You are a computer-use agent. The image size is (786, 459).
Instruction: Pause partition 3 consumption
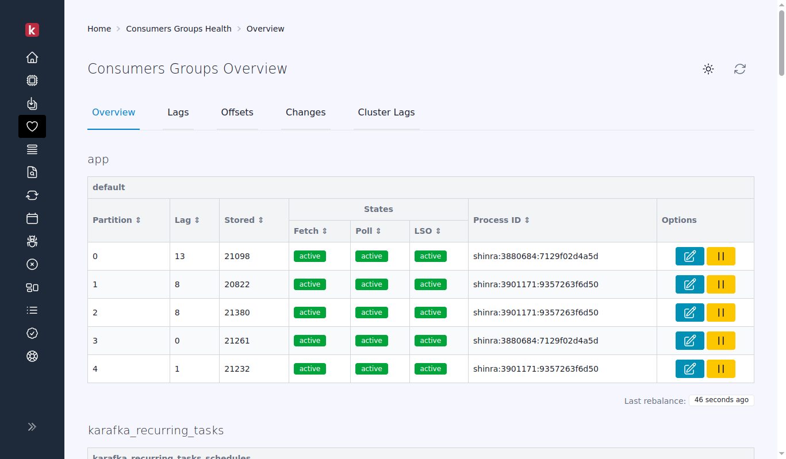[721, 340]
